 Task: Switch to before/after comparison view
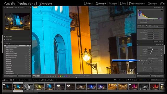(x=38, y=76)
